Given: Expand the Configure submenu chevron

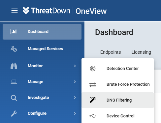Looking at the screenshot, I should (75, 113).
